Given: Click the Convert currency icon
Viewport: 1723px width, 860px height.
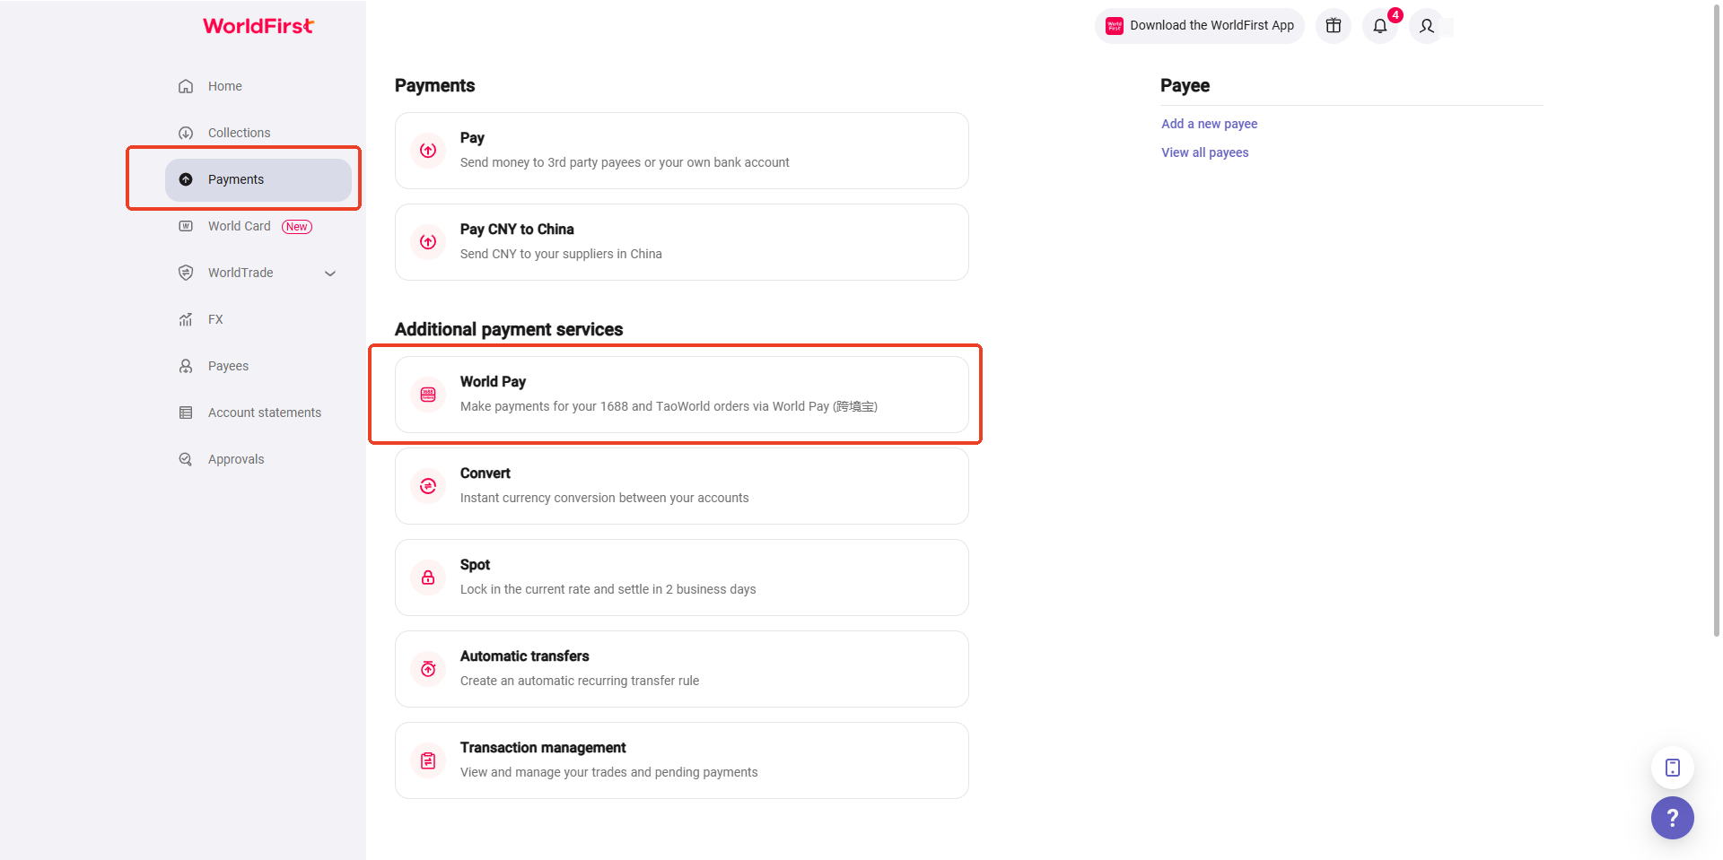Looking at the screenshot, I should tap(428, 486).
